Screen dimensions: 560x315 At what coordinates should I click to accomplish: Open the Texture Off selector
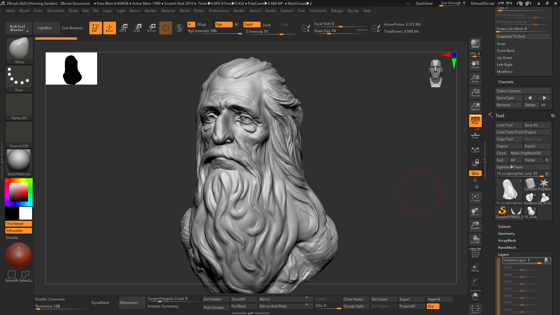pos(19,134)
